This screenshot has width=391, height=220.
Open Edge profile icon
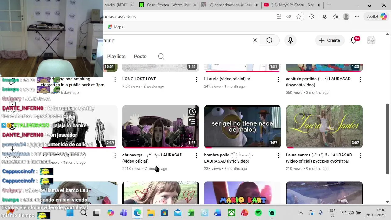coord(346,16)
